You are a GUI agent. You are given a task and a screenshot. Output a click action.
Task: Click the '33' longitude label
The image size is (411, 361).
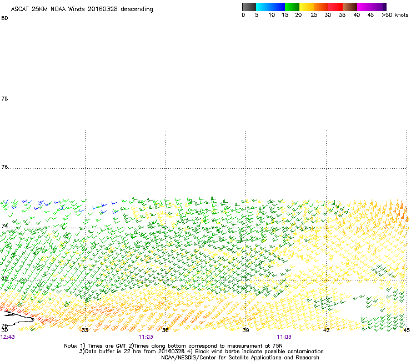(x=84, y=330)
